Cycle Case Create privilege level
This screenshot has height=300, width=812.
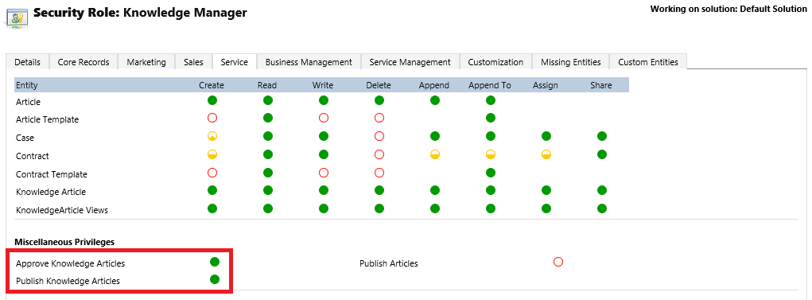(x=212, y=136)
